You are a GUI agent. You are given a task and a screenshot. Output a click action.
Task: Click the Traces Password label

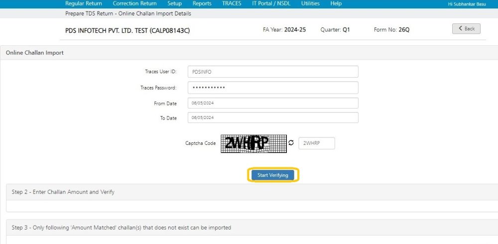(158, 88)
